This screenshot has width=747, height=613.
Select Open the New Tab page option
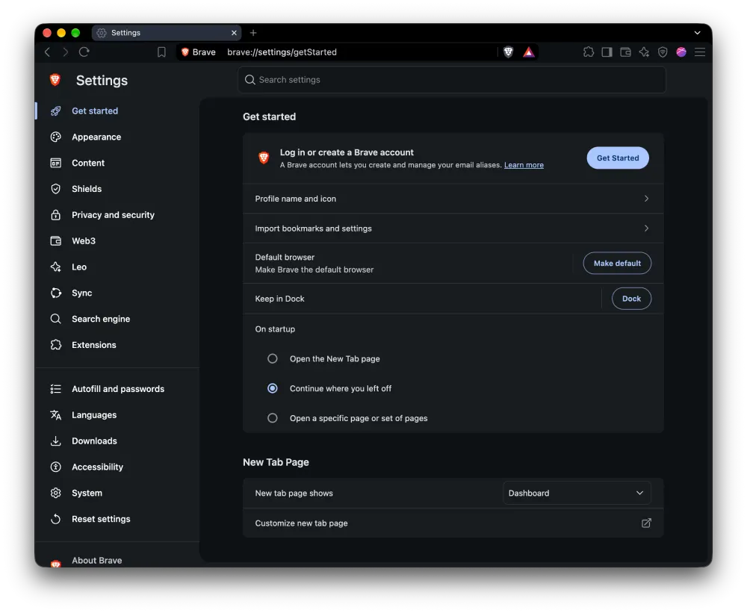click(273, 358)
